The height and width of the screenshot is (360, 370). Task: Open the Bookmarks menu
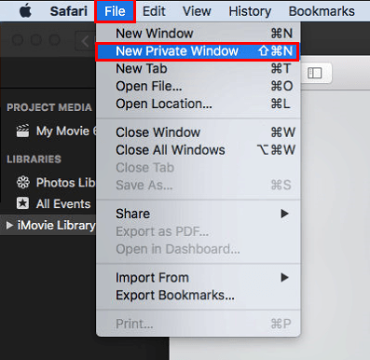click(x=322, y=11)
